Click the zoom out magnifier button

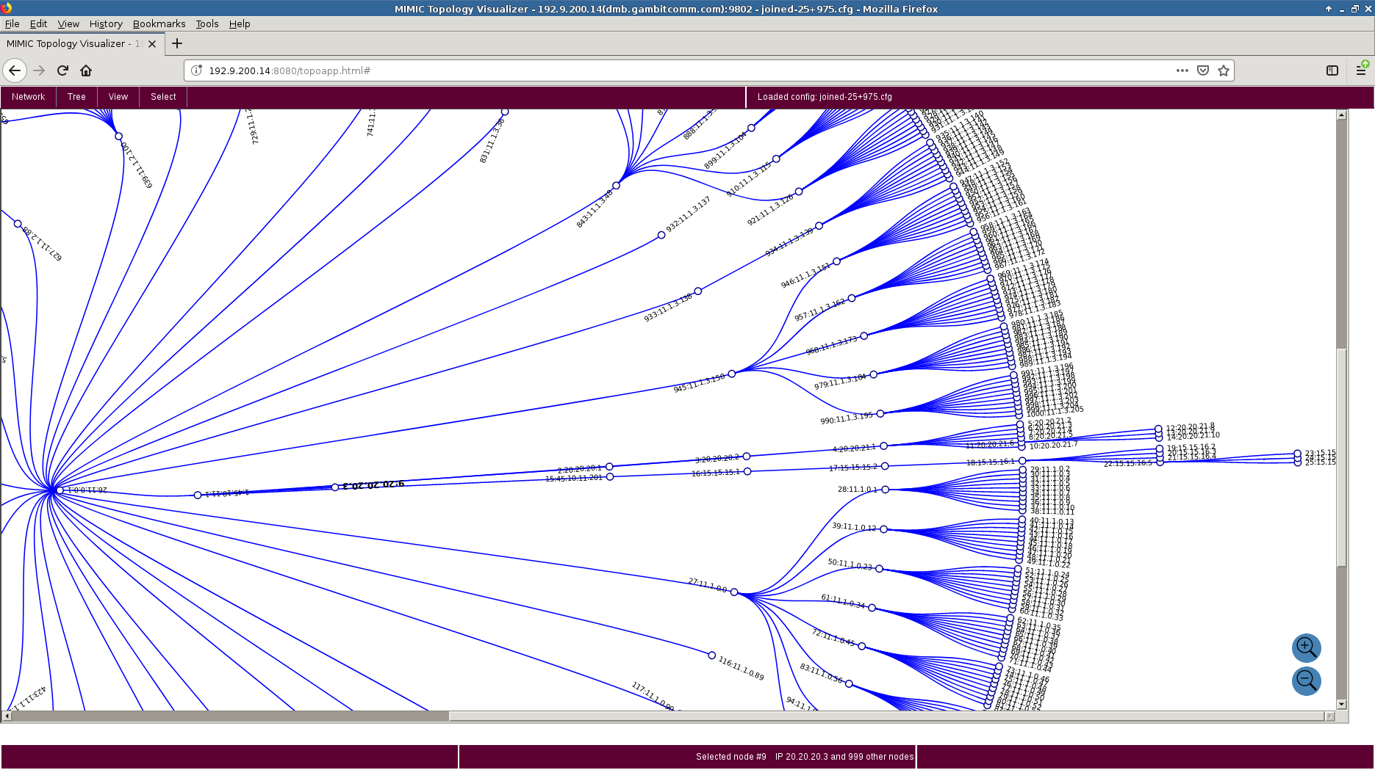pyautogui.click(x=1306, y=680)
